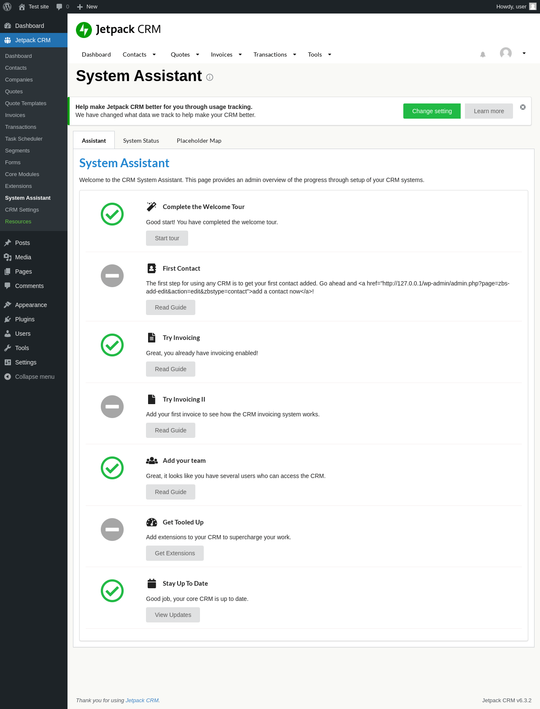
Task: Click the Welcome Tour green checkmark status
Action: pyautogui.click(x=112, y=214)
